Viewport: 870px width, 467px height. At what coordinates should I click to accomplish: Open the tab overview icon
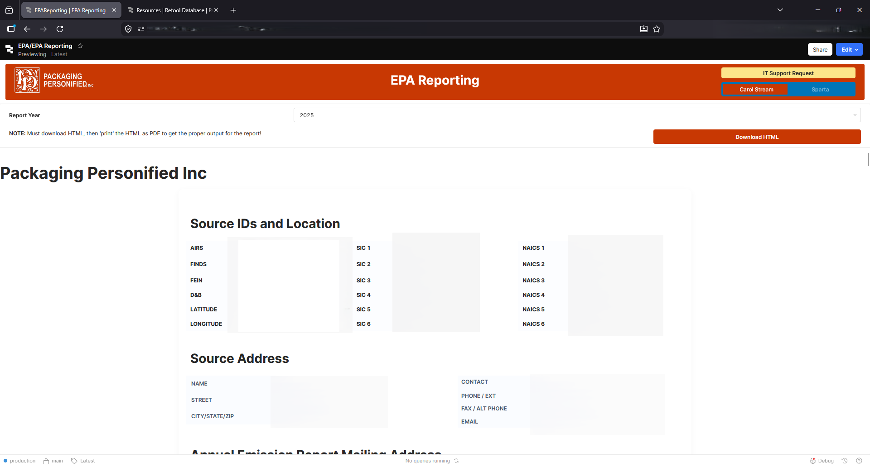9,10
